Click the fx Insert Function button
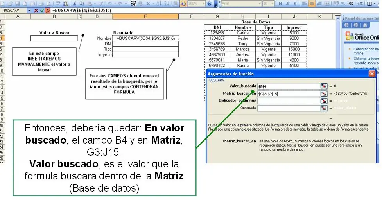The height and width of the screenshot is (201, 382). click(x=48, y=11)
